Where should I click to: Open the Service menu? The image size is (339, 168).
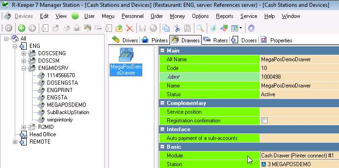point(249,16)
